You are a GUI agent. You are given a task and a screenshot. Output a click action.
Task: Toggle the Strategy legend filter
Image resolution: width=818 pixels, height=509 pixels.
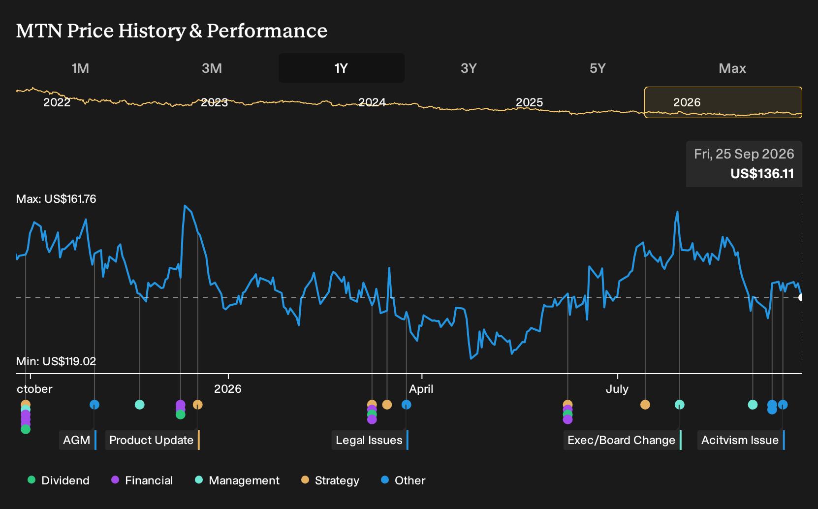pyautogui.click(x=330, y=480)
